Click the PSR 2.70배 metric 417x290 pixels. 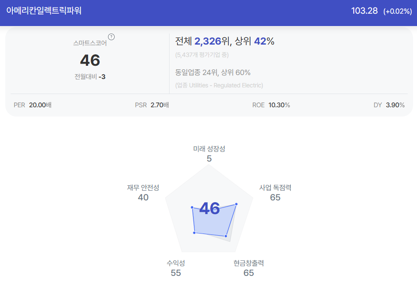152,105
